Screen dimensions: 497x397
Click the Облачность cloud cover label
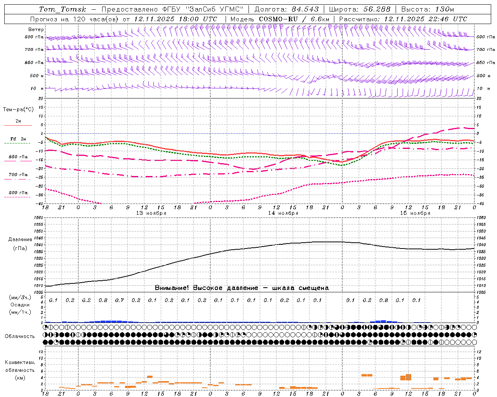pyautogui.click(x=20, y=337)
